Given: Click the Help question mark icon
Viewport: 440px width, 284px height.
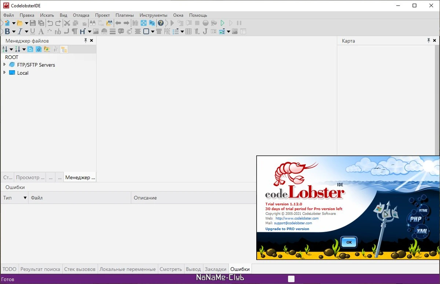Looking at the screenshot, I should [161, 23].
